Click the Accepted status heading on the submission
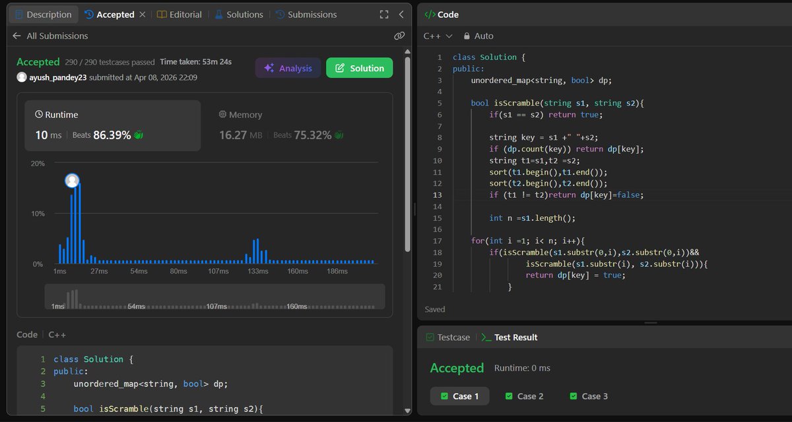Viewport: 792px width, 422px height. coord(38,62)
